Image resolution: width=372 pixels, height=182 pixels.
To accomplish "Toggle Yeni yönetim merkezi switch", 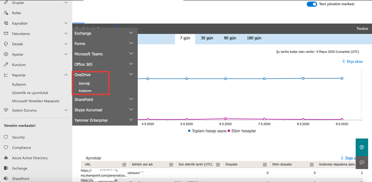I will click(312, 4).
